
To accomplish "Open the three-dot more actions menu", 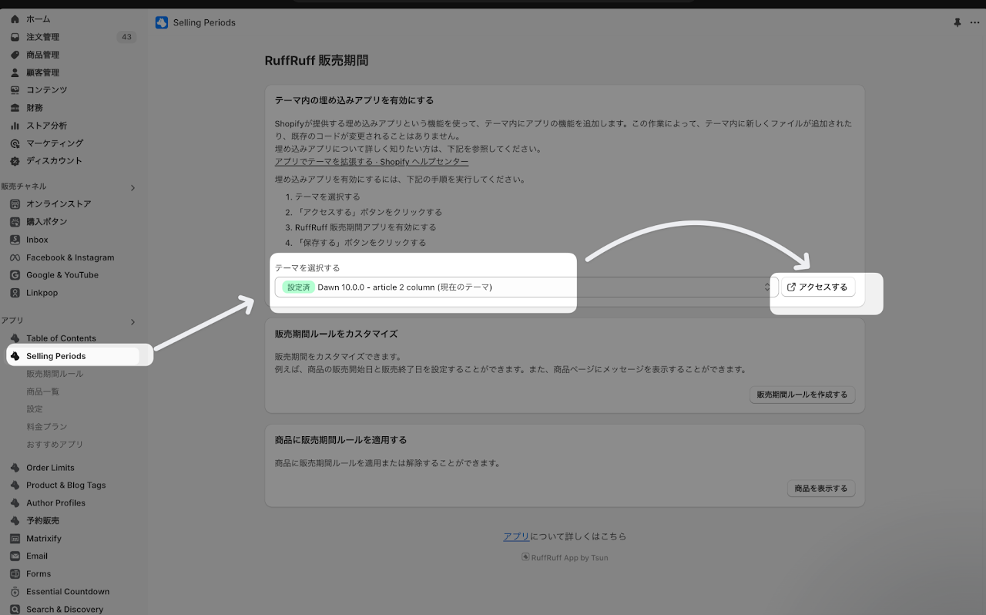I will click(974, 23).
